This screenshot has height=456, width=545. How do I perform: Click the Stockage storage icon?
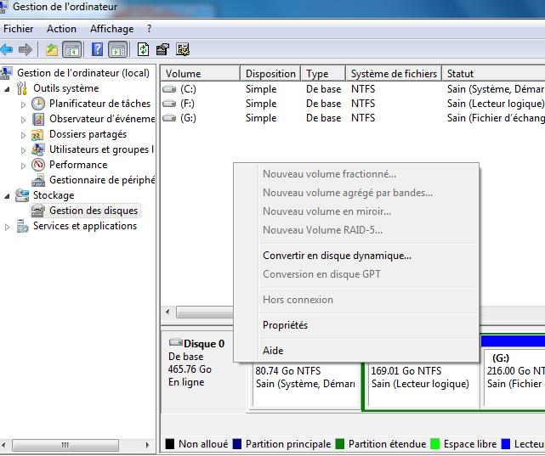(22, 195)
